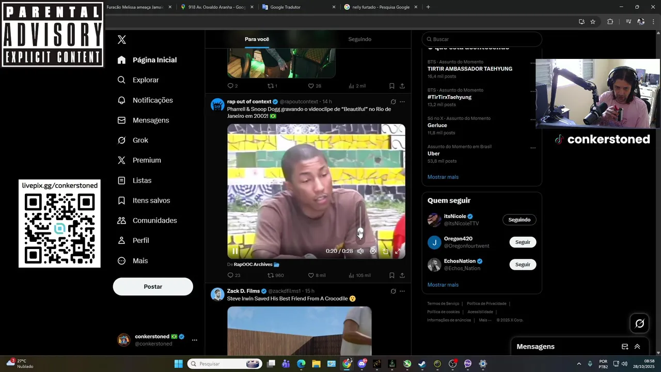Mute the video with speaker icon
Viewport: 661px width, 372px height.
point(360,251)
